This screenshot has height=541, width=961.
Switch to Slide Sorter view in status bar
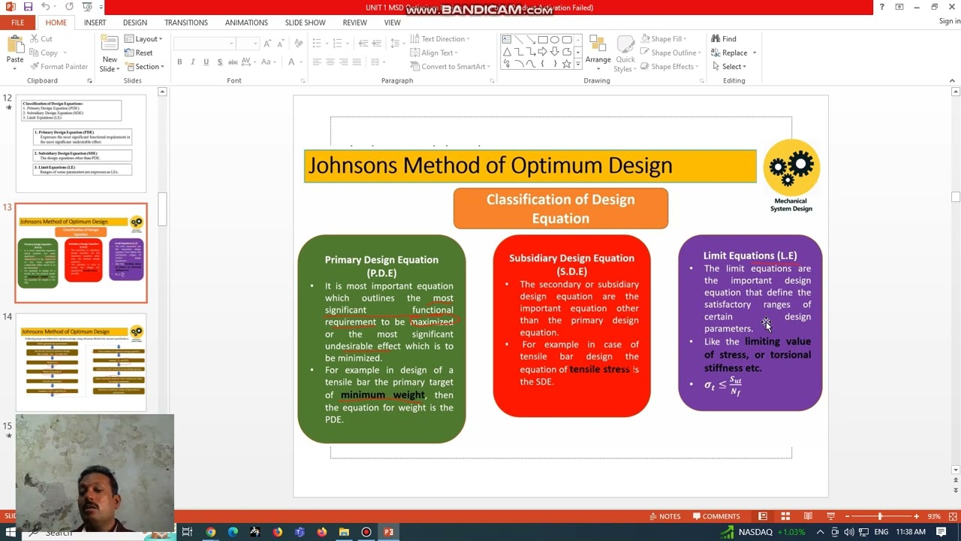785,516
